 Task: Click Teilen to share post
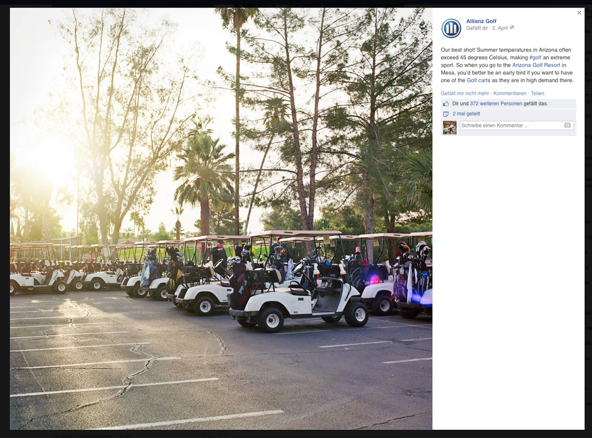(x=537, y=94)
